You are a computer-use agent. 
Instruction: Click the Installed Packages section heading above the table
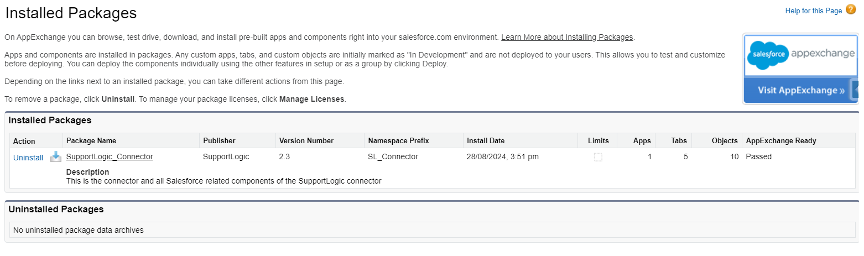coord(50,120)
